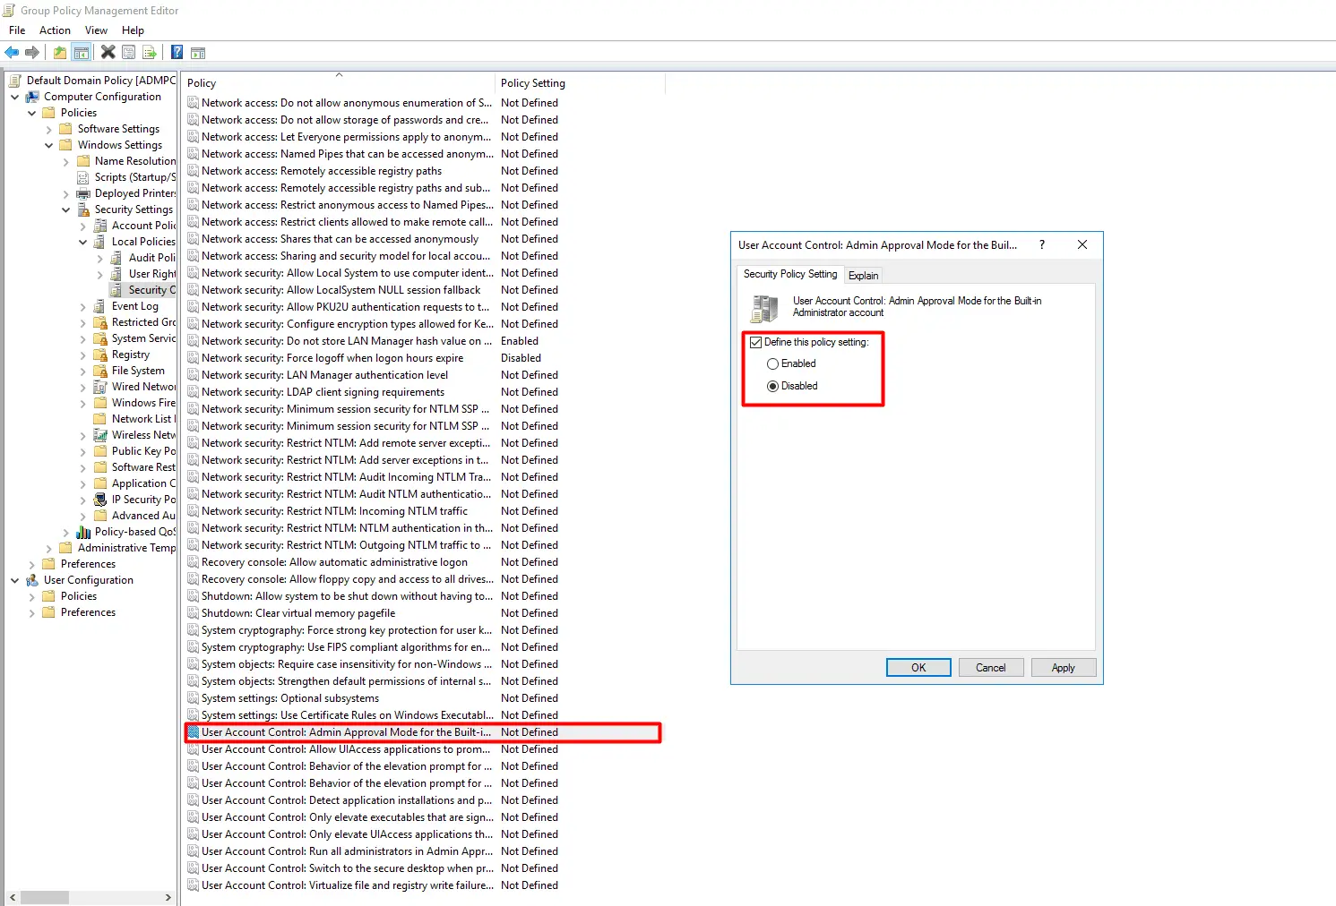
Task: Collapse the Local Policies tree node
Action: coord(82,241)
